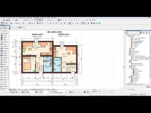This screenshot has width=151, height=113.
Task: Select the Mesh (3D-сетка) tool
Action: [4, 67]
